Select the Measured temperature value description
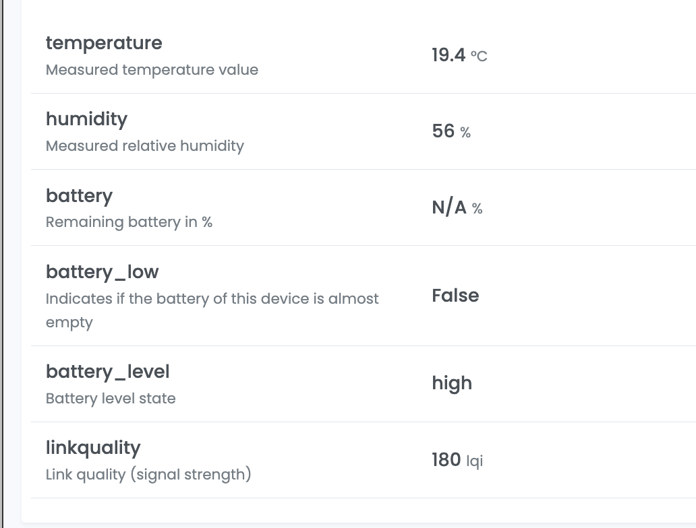 [x=152, y=69]
